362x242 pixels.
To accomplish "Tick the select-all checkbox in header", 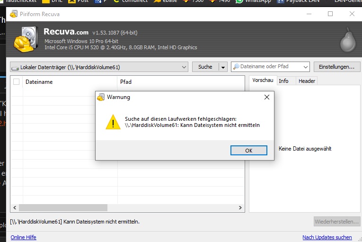I will click(x=17, y=81).
